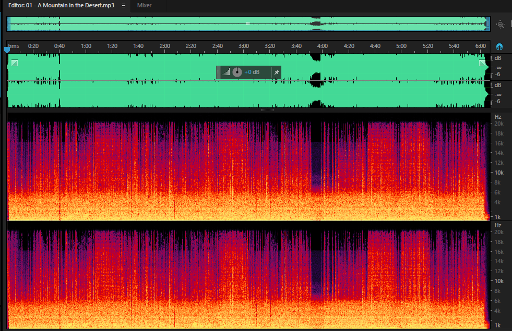Click the 4:00 mark on the timeline
Image resolution: width=512 pixels, height=331 pixels.
click(x=323, y=46)
